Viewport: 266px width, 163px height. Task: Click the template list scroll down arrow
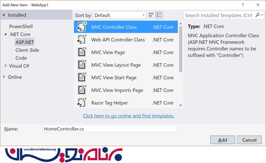(x=180, y=106)
